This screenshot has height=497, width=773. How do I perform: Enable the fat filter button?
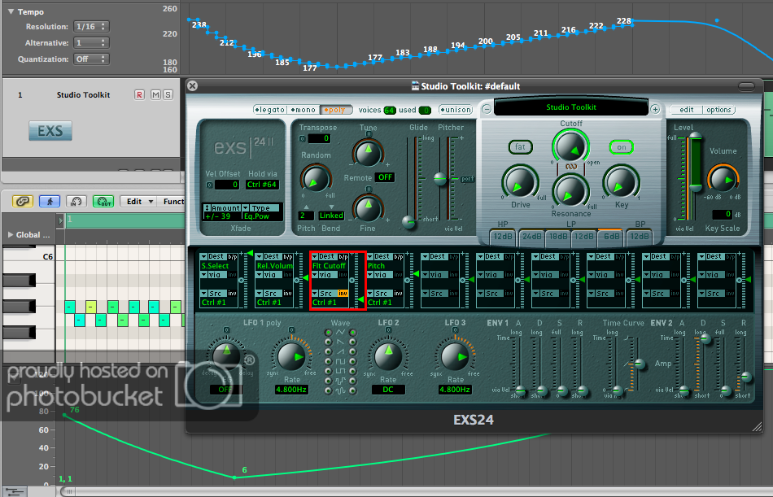[x=520, y=147]
